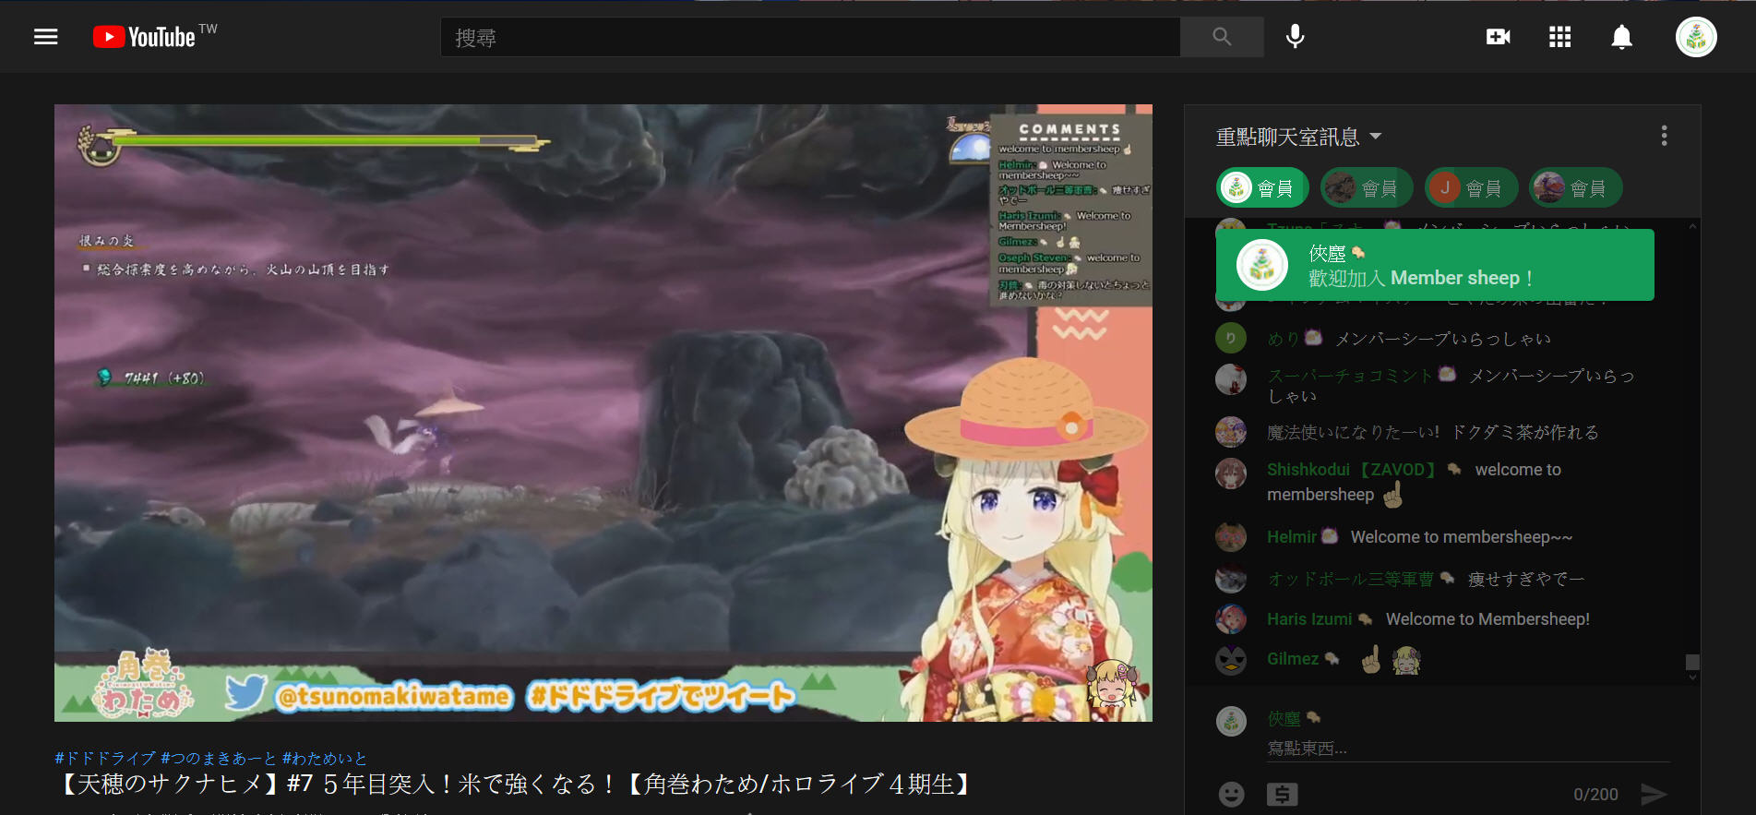Click the めり user avatar

point(1231,339)
